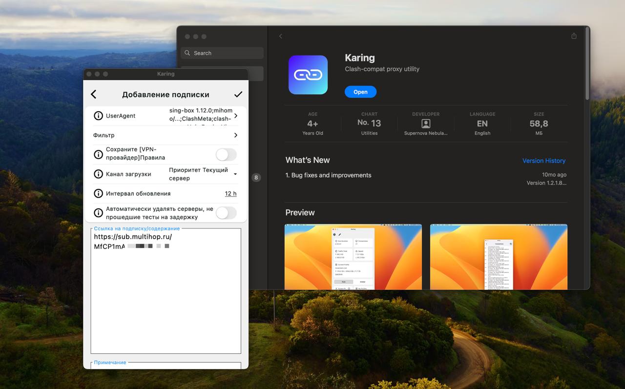
Task: Click the No. 13 chart ranking
Action: tap(369, 123)
